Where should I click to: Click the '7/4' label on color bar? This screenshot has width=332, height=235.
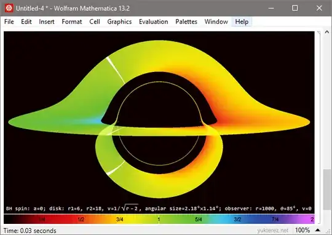click(275, 220)
